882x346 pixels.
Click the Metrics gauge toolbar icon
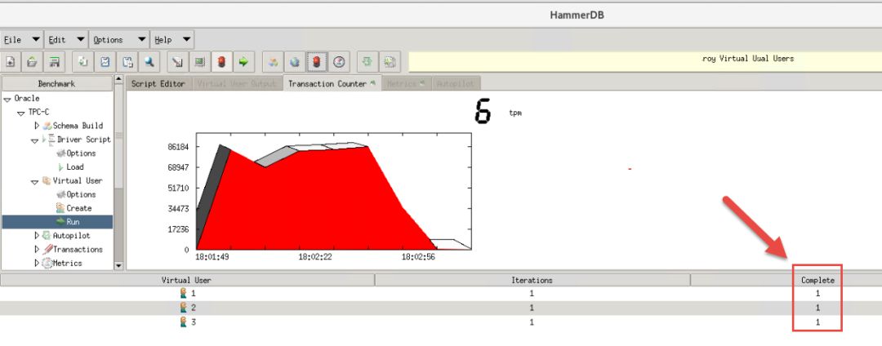tap(339, 62)
